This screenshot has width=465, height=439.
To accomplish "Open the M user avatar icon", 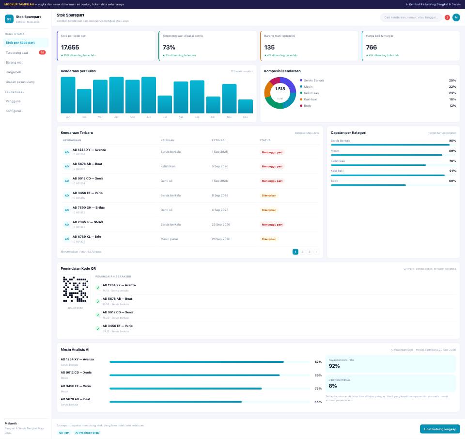I will click(x=456, y=17).
